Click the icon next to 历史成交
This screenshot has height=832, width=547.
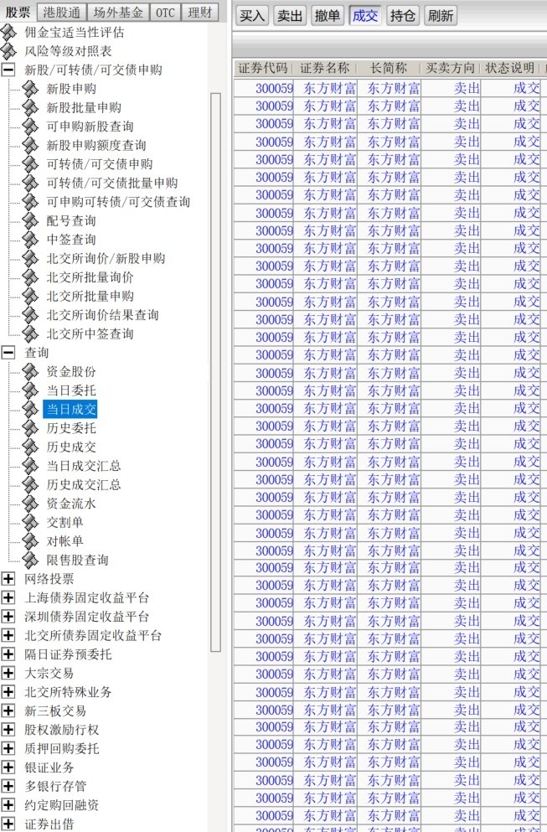click(x=30, y=447)
